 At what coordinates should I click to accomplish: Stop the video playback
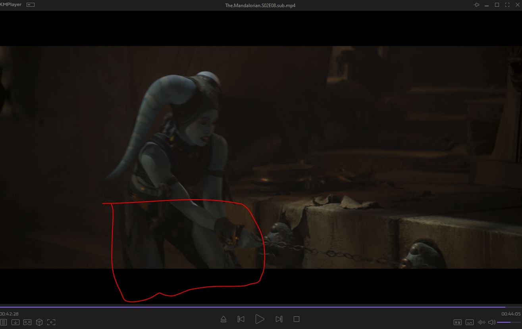click(296, 319)
